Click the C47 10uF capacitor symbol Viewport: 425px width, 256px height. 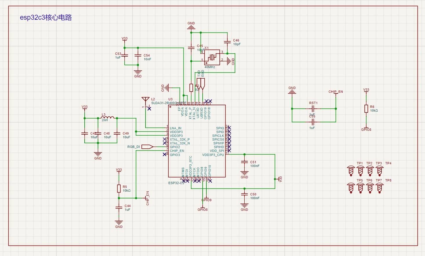(85, 133)
